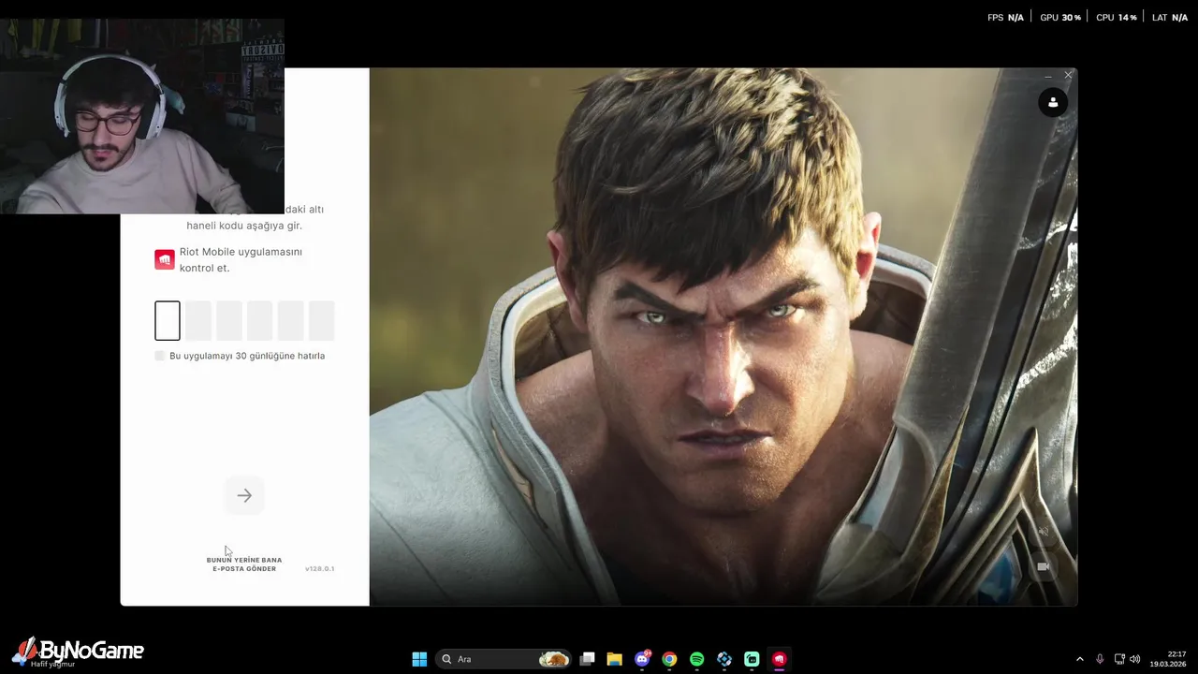Expand the hidden system tray icons
Screen dimensions: 1198x674
click(x=1079, y=659)
